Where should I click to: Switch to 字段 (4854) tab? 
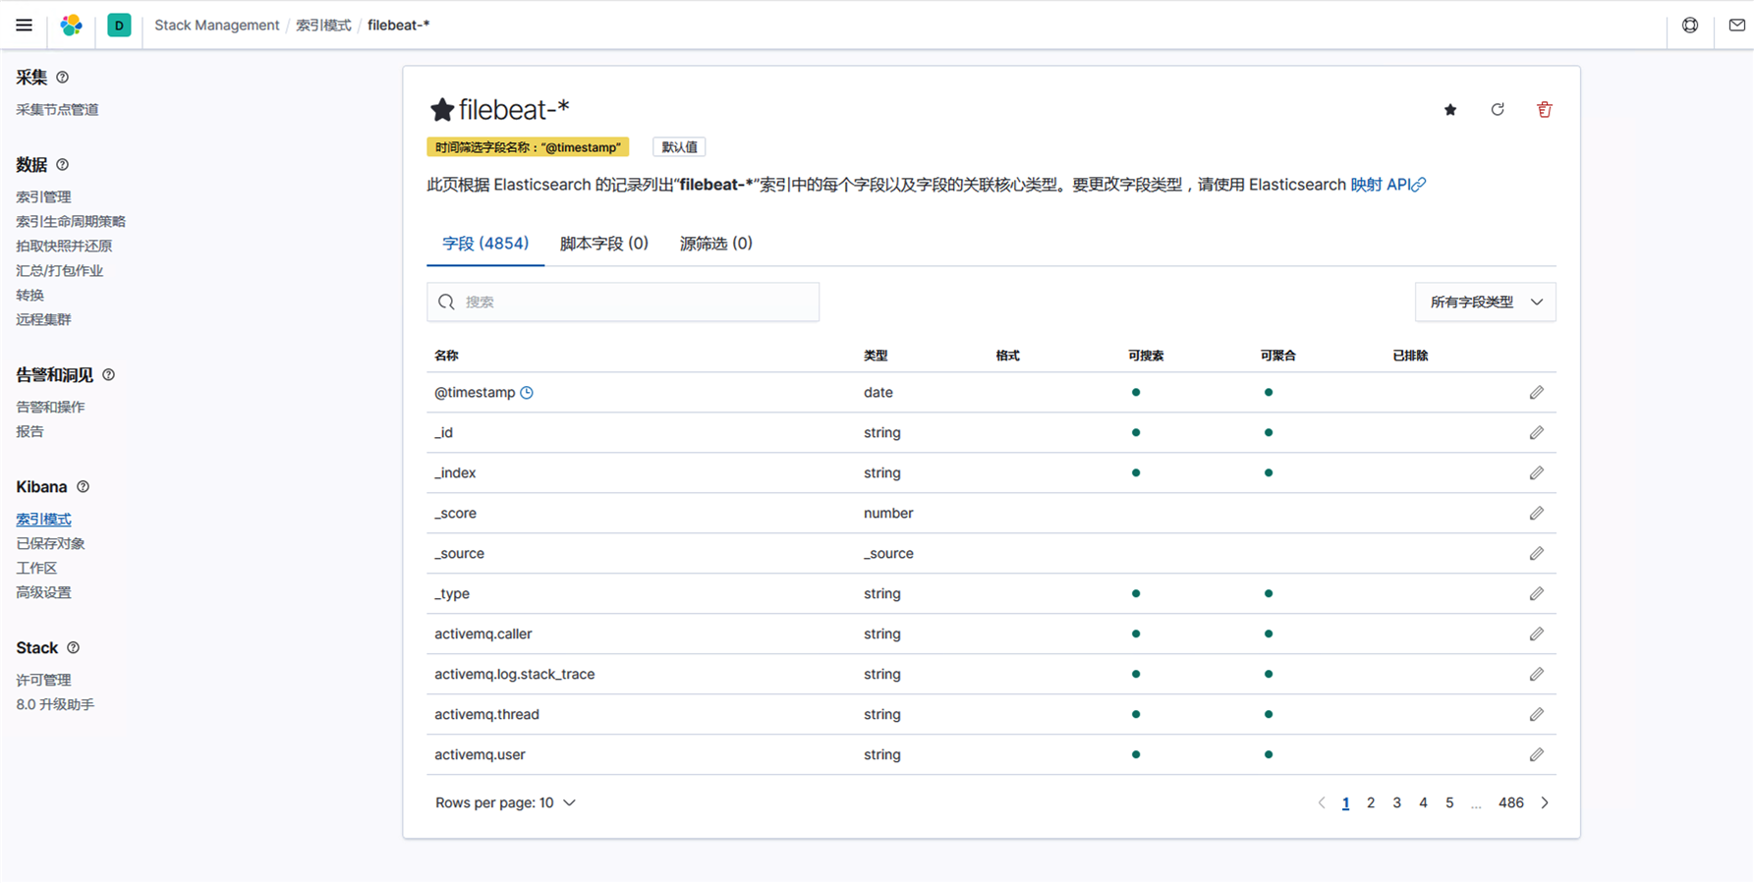click(x=485, y=244)
